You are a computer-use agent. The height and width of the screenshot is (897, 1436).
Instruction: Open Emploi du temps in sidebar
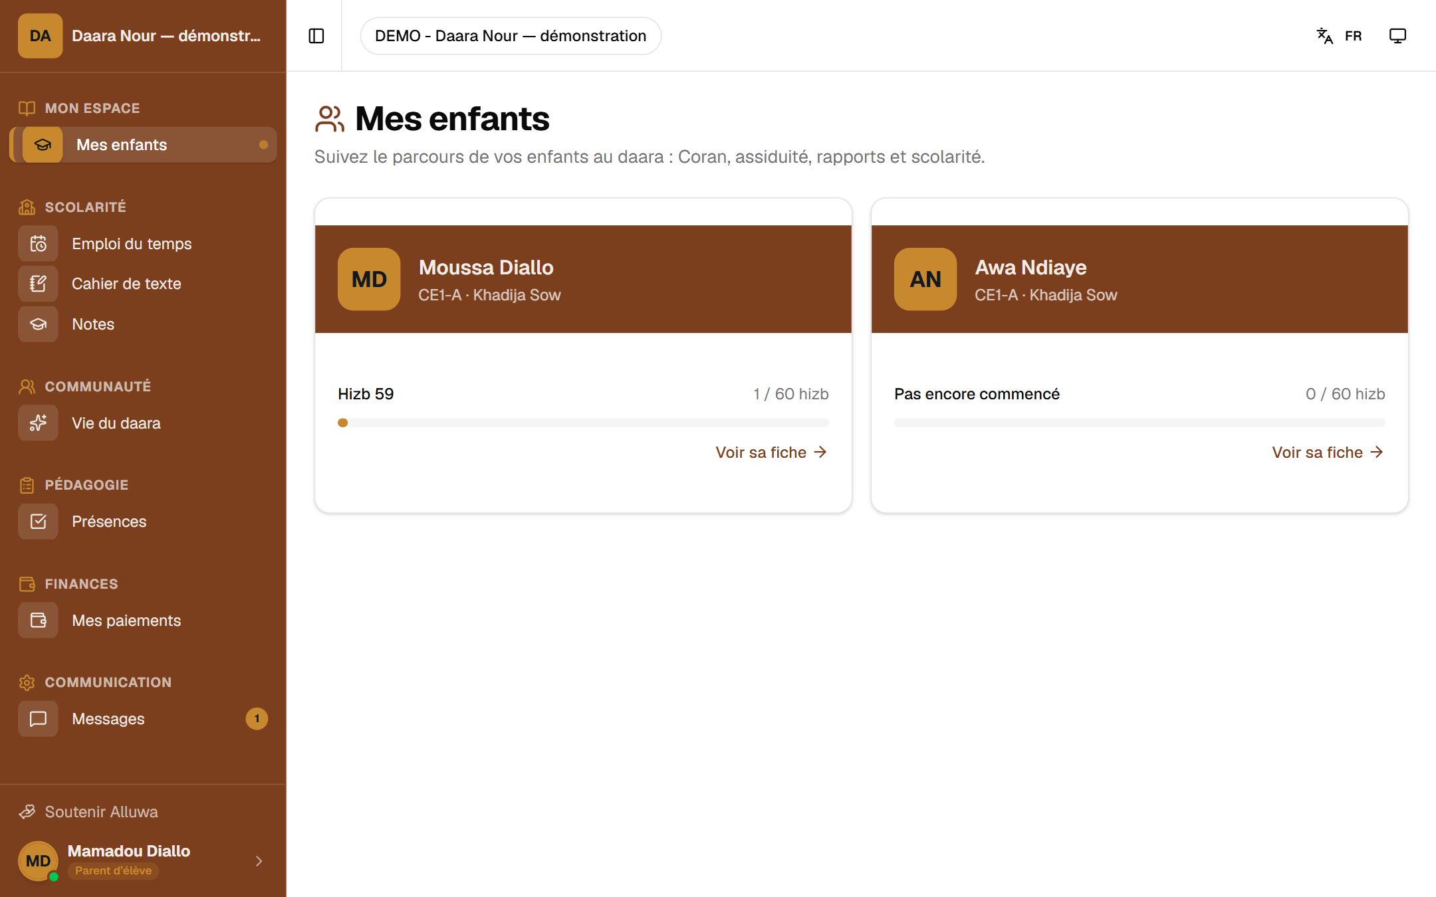coord(143,244)
